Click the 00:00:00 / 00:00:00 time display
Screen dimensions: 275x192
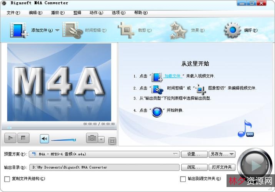(99, 124)
